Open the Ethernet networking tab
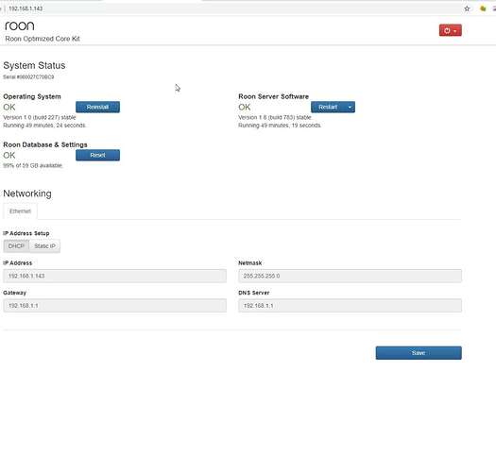This screenshot has height=472, width=496. [x=20, y=211]
